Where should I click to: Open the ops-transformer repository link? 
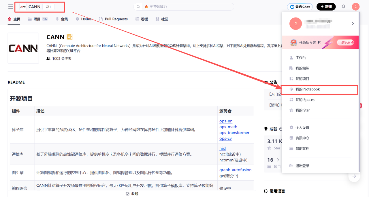pos(234,133)
